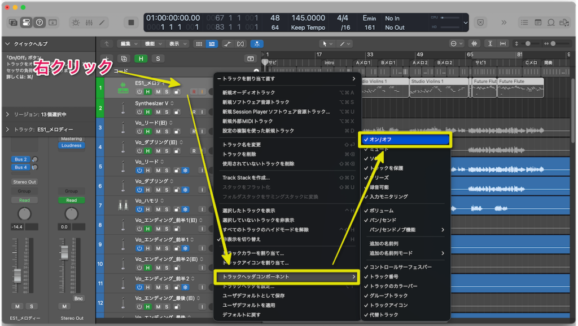Click the snowflake freeze icon on Vo_リード track
The width and height of the screenshot is (578, 326).
pyautogui.click(x=185, y=169)
